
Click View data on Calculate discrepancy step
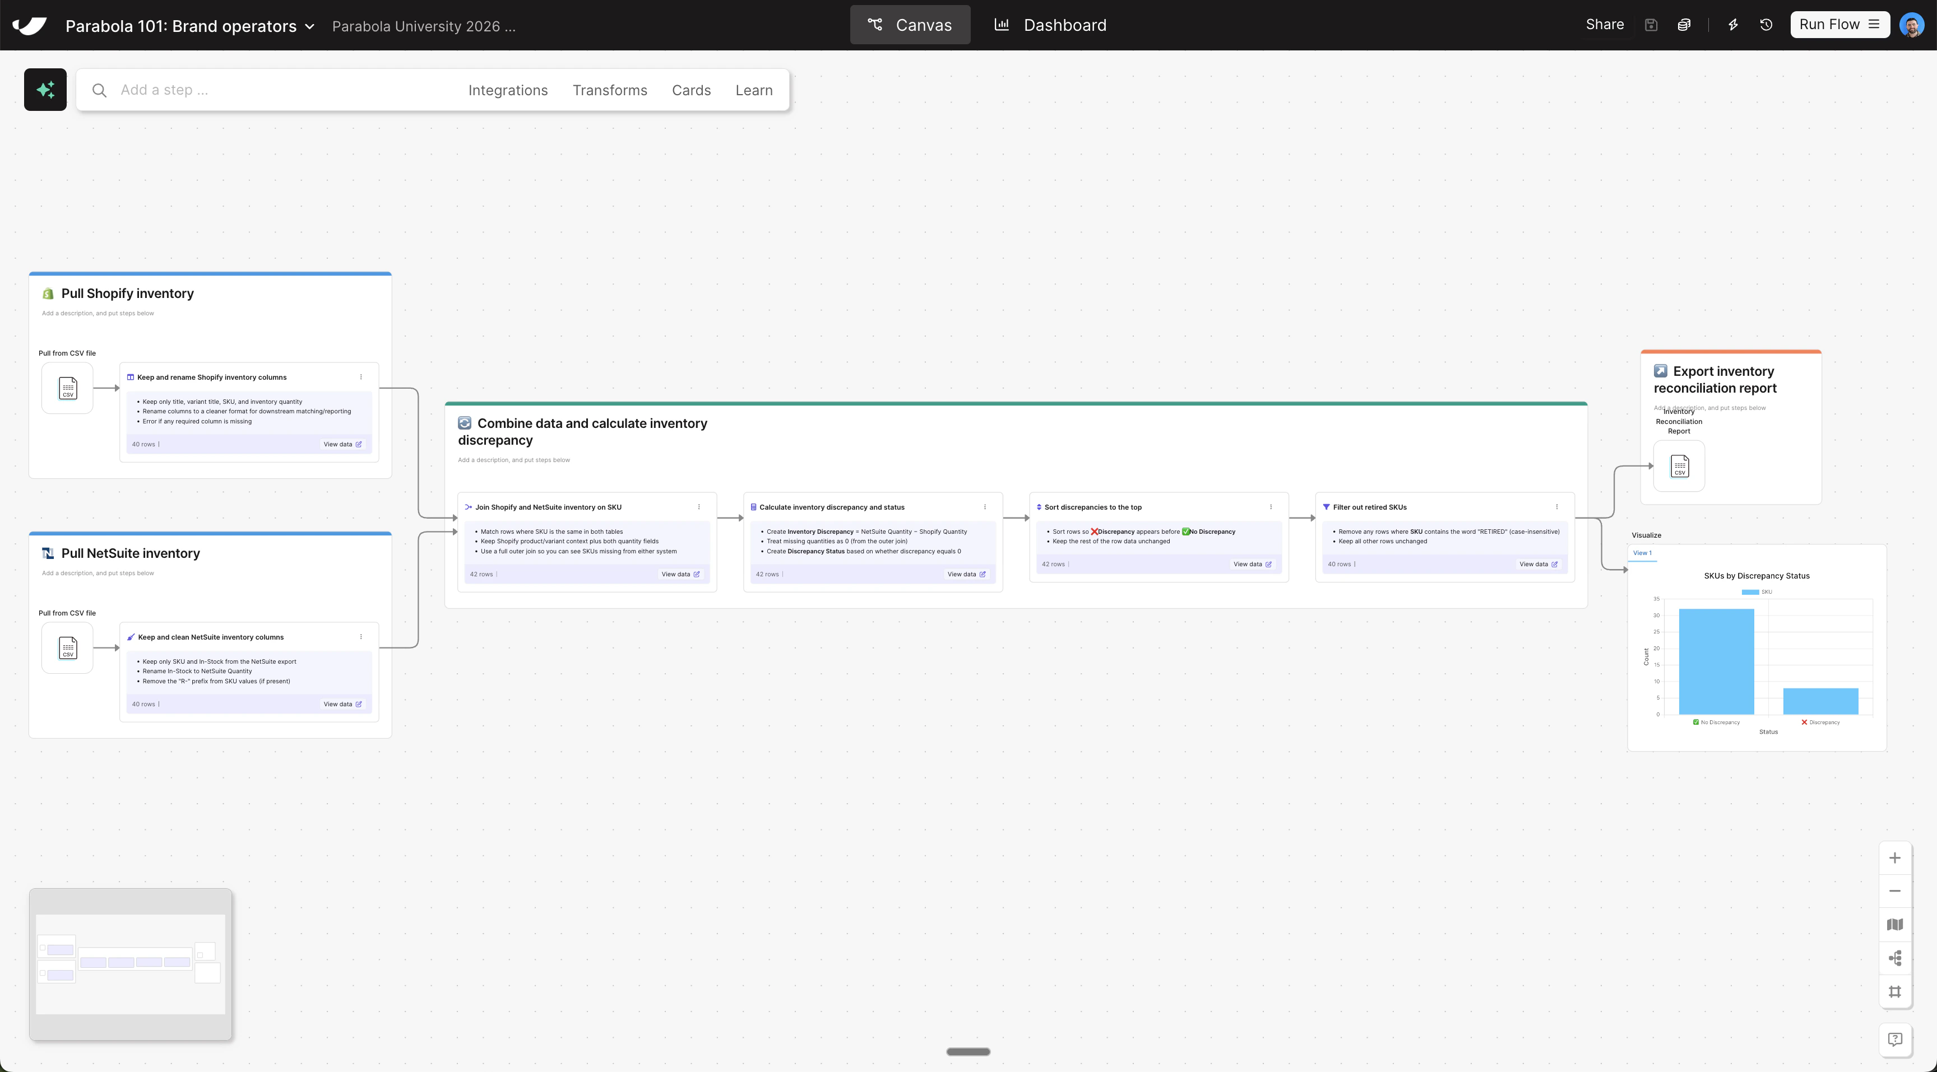click(x=966, y=574)
